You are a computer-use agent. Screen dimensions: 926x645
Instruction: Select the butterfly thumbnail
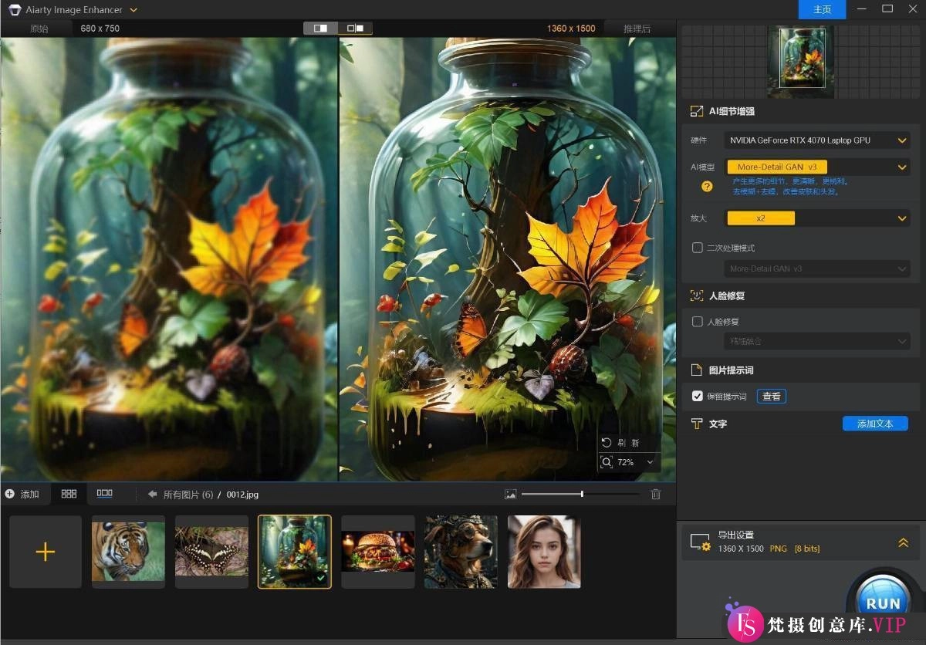point(211,552)
